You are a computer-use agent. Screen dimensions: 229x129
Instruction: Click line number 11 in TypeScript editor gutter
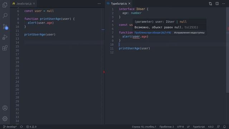112,48
